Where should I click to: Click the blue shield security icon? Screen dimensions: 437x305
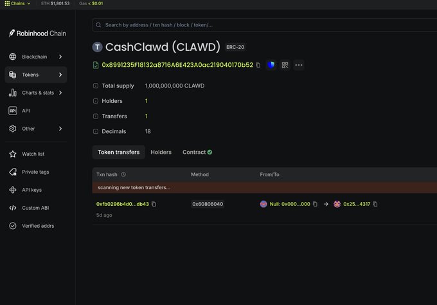pyautogui.click(x=271, y=65)
